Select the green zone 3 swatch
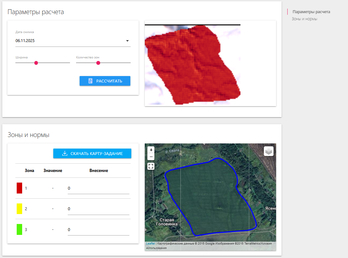Screen dimensions: 348x258 pyautogui.click(x=19, y=230)
